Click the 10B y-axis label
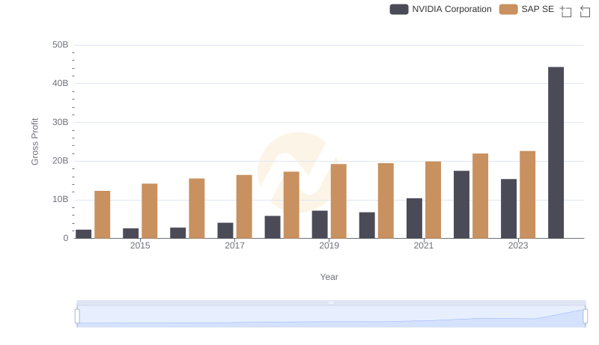The image size is (599, 345). click(61, 199)
